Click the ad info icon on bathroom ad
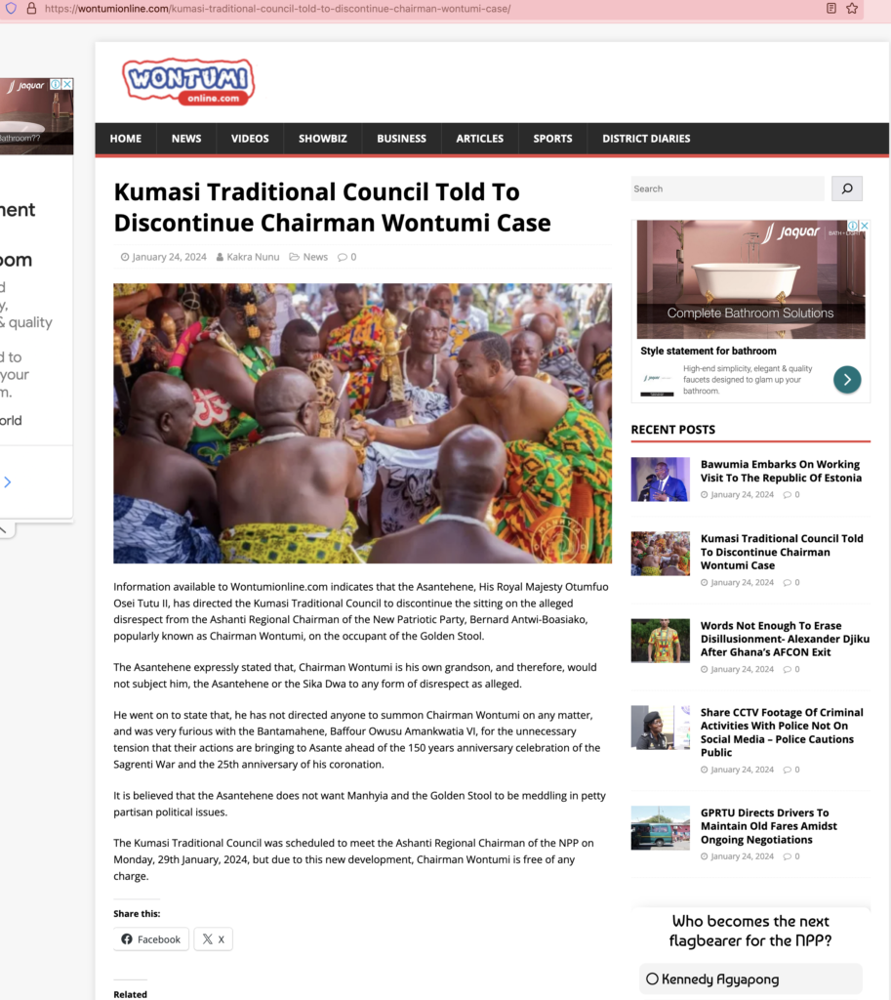Image resolution: width=891 pixels, height=1000 pixels. pos(853,226)
